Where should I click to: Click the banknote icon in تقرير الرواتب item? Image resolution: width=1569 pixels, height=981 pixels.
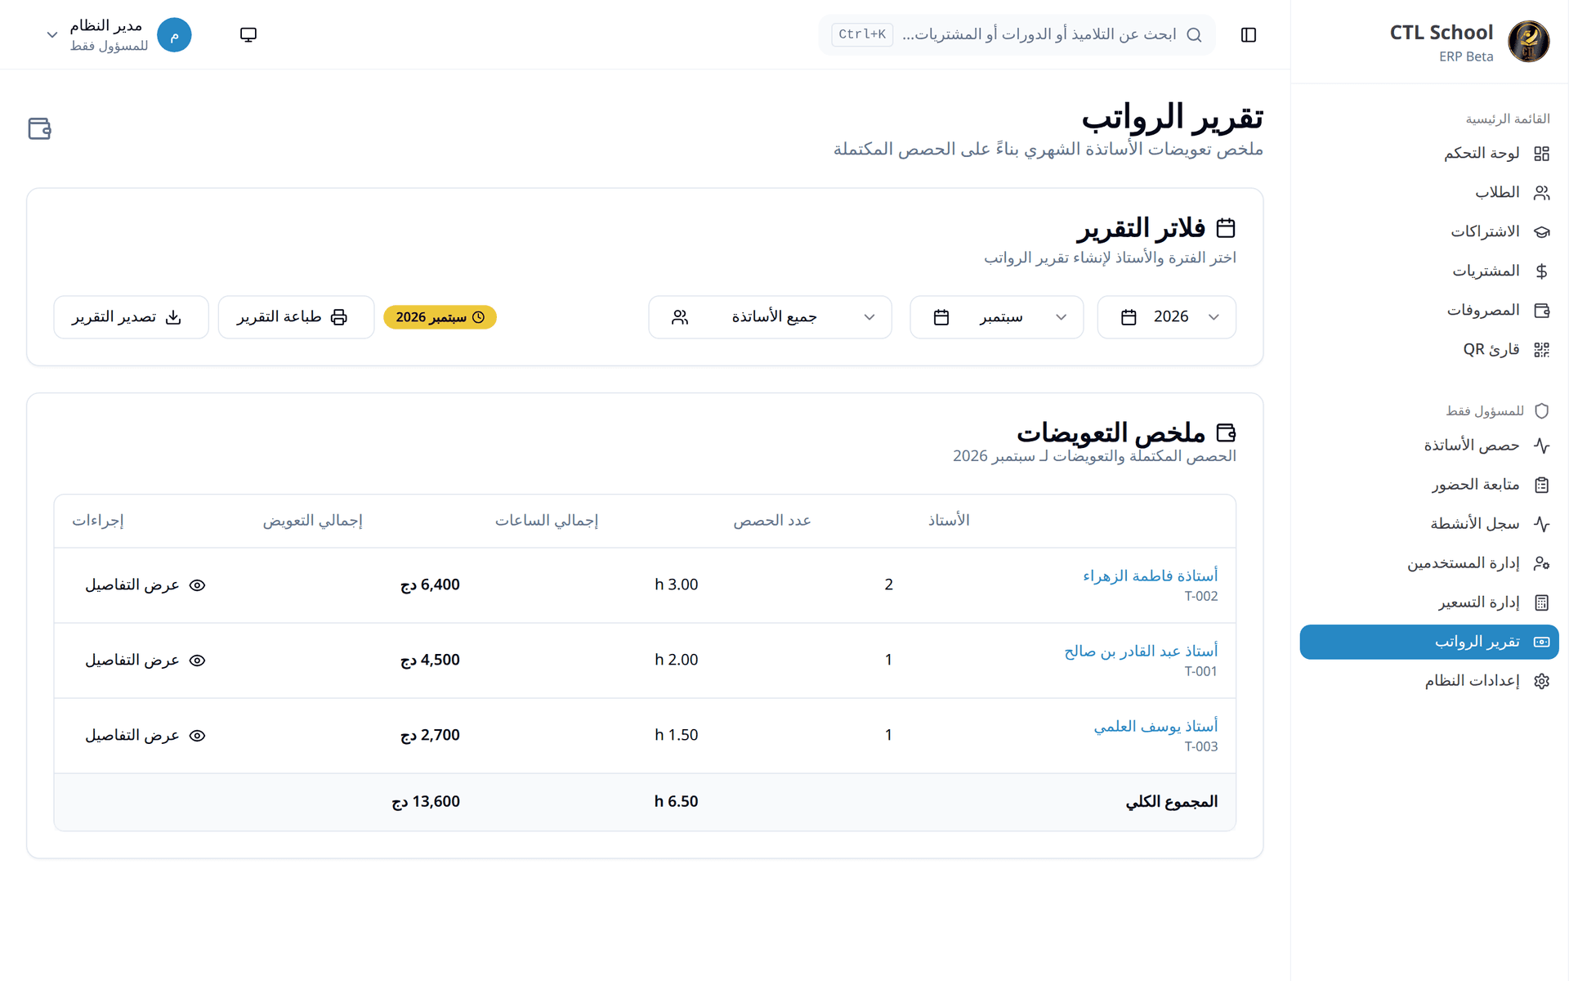pyautogui.click(x=1541, y=642)
